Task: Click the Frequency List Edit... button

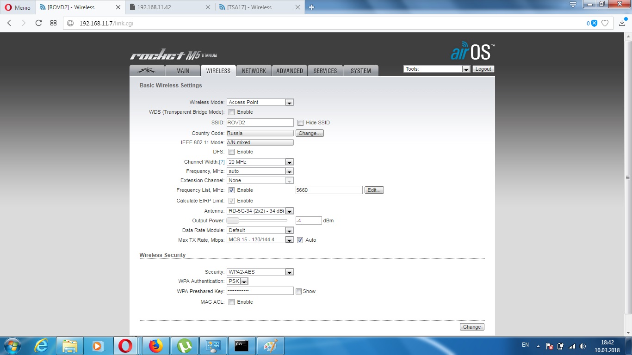Action: coord(374,190)
